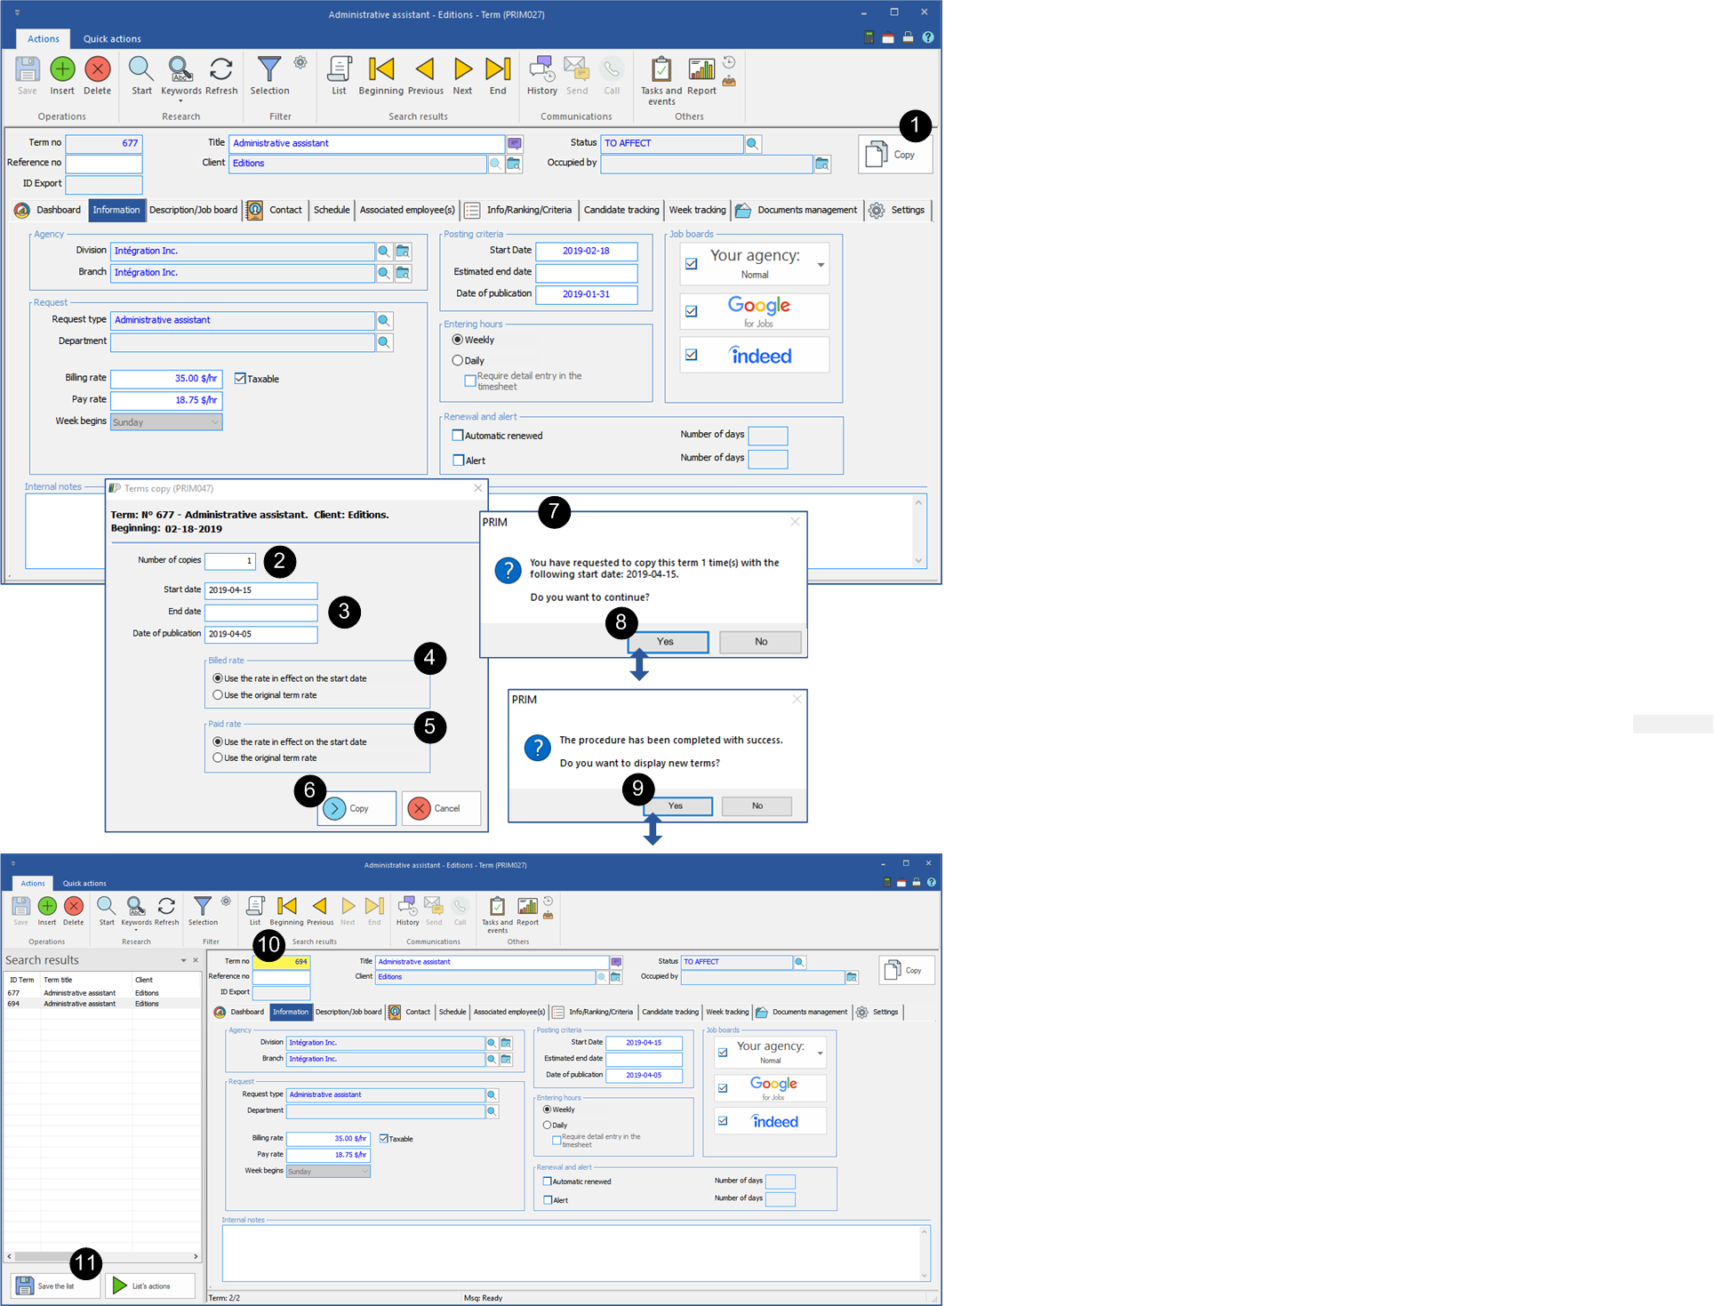Screen dimensions: 1714x1306
Task: Expand Your agency dropdown in bottom window
Action: tap(820, 1054)
